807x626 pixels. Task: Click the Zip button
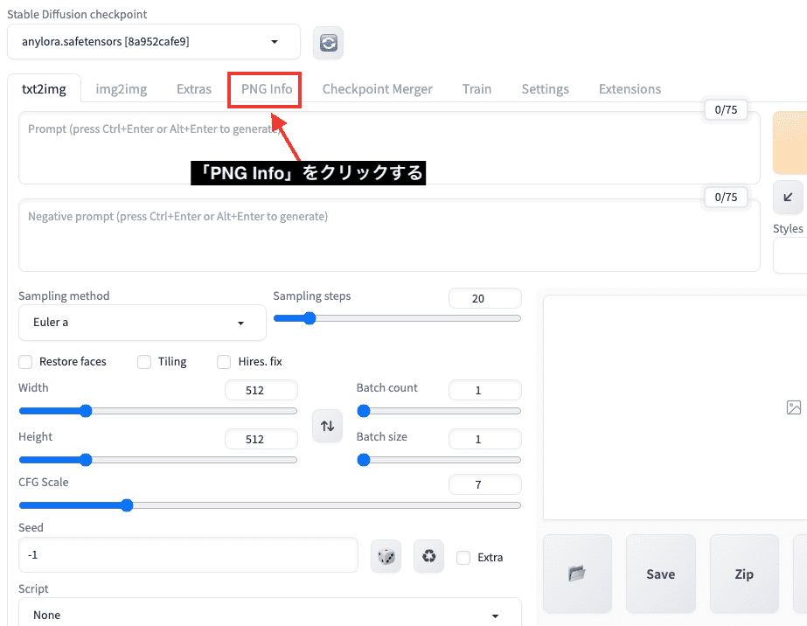pos(743,574)
